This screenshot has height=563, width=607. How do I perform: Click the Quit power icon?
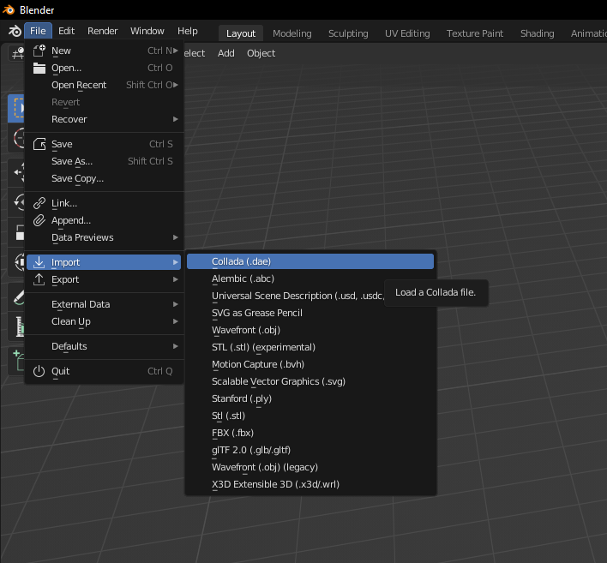coord(39,371)
